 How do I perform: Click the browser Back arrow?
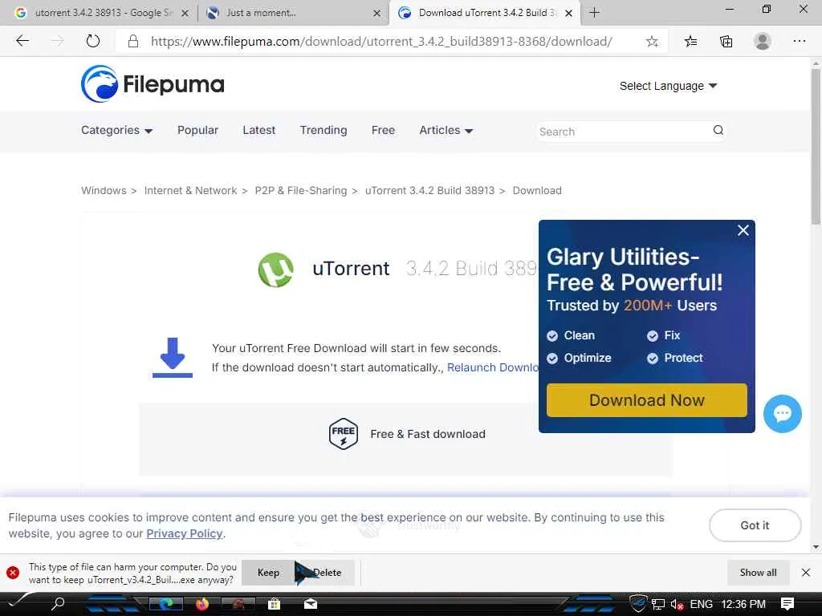click(x=22, y=41)
